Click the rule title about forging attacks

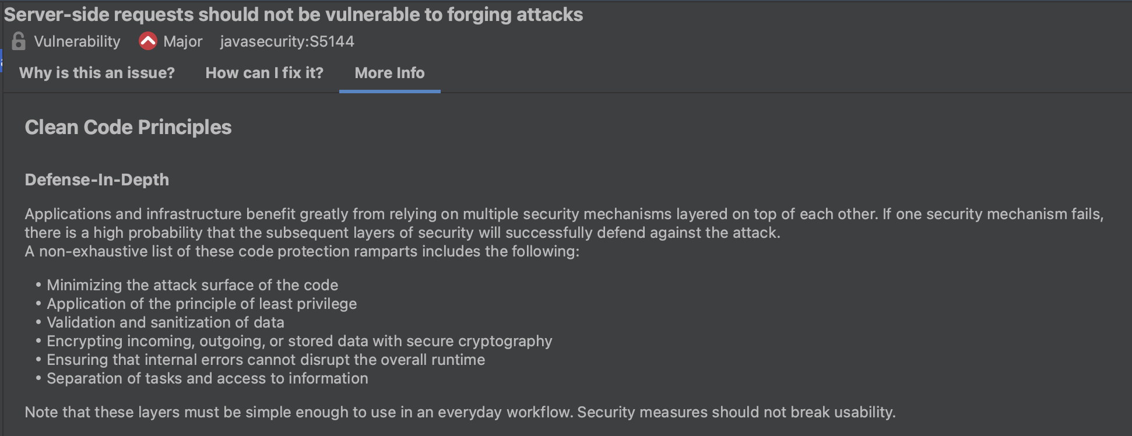click(x=293, y=15)
